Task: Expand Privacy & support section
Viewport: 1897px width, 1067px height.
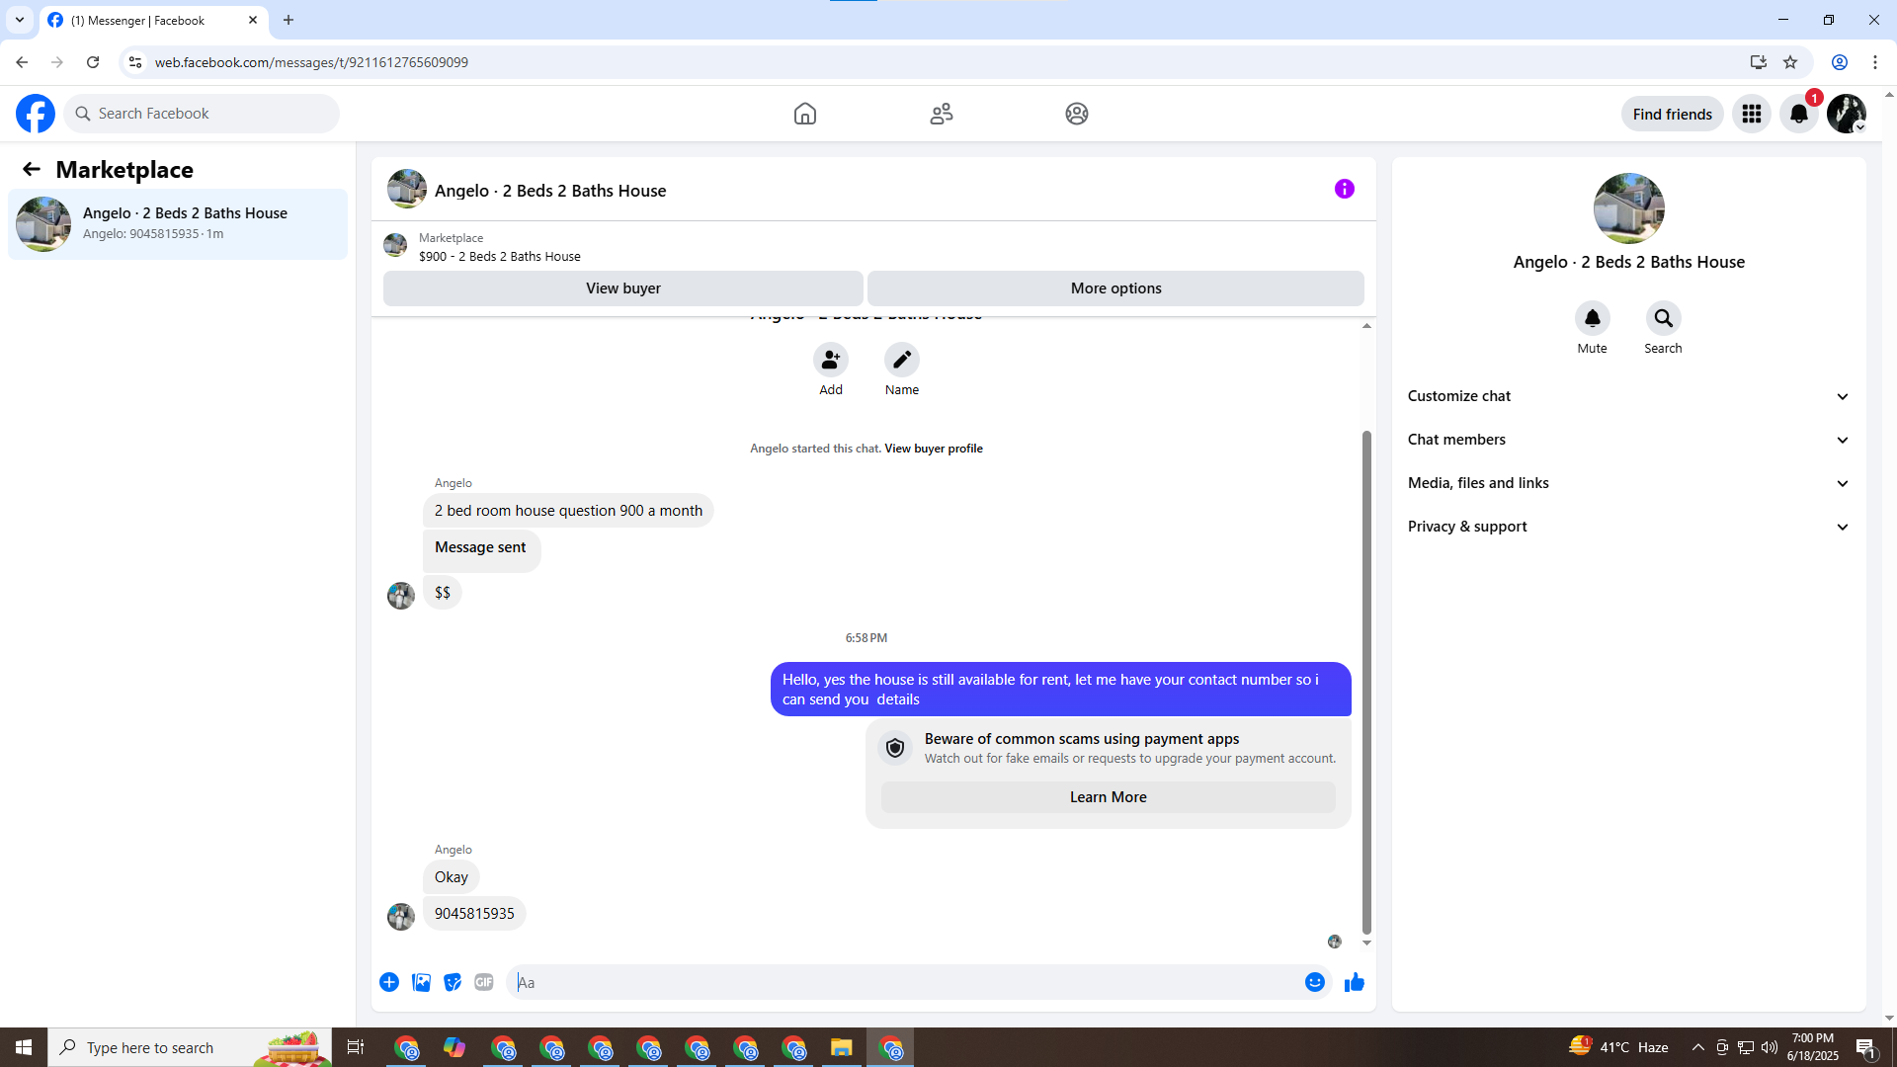Action: coord(1629,527)
